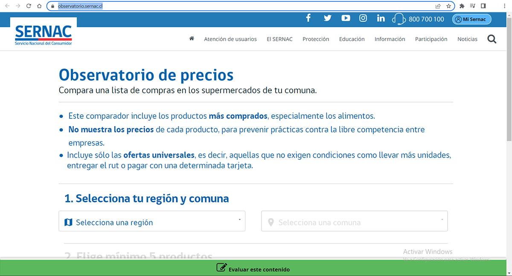Viewport: 512px width, 276px height.
Task: Click the browser forward arrow
Action: (18, 6)
